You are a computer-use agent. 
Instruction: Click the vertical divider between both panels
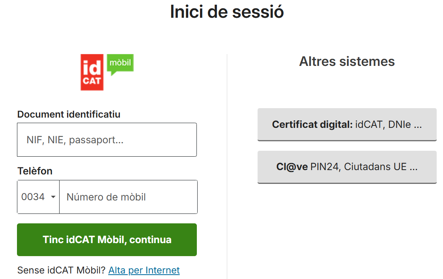click(x=227, y=166)
